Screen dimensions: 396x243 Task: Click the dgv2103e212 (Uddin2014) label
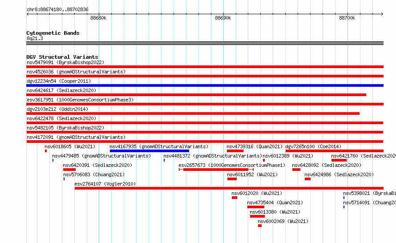[x=57, y=109]
